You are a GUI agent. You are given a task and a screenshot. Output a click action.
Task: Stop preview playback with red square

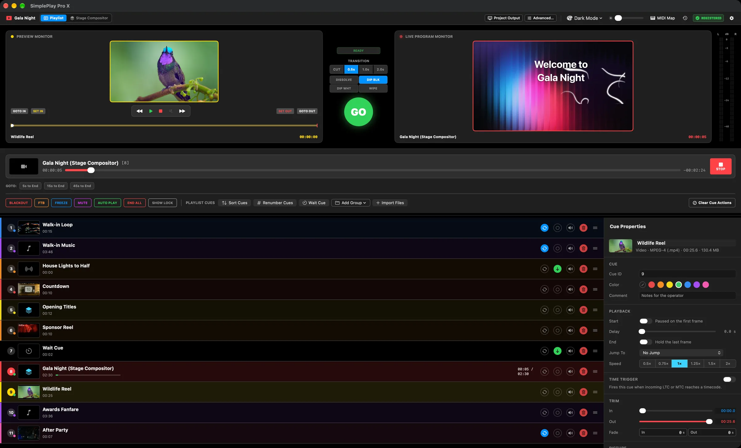coord(161,111)
